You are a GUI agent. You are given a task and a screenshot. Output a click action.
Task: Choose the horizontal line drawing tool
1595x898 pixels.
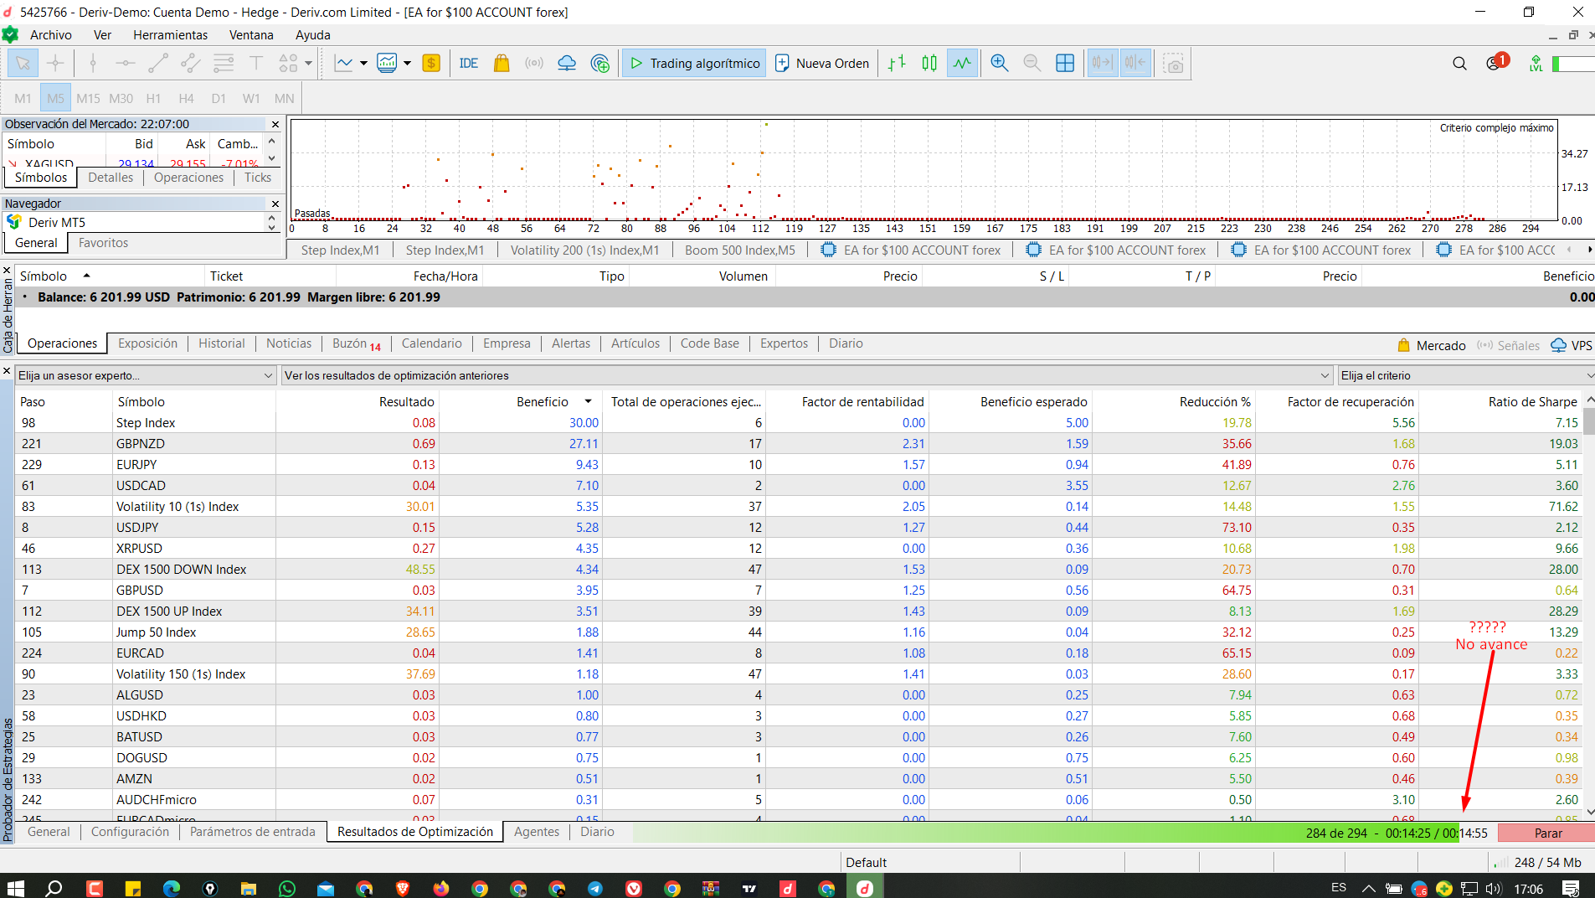tap(126, 64)
